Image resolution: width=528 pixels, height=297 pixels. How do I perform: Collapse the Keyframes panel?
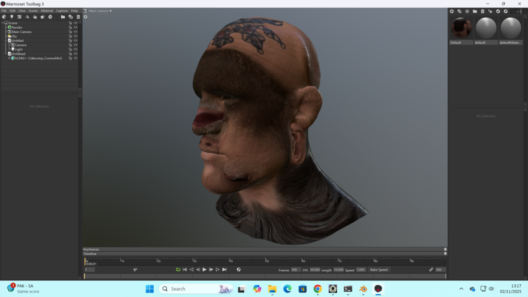coord(445,249)
